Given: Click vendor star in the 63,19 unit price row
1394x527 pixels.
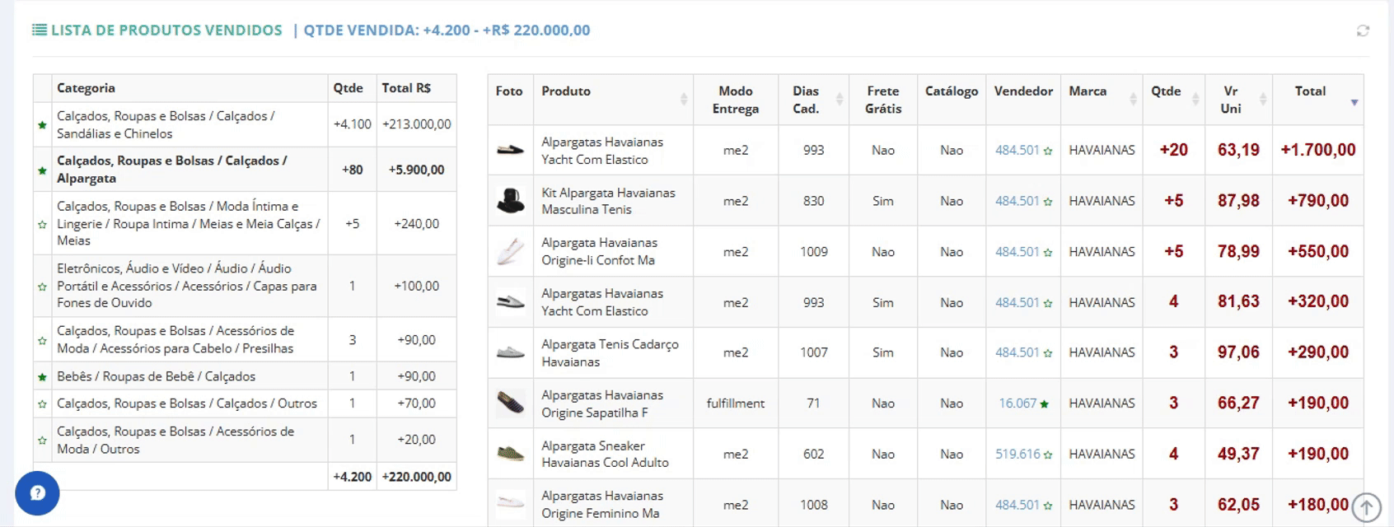Looking at the screenshot, I should (x=1048, y=152).
